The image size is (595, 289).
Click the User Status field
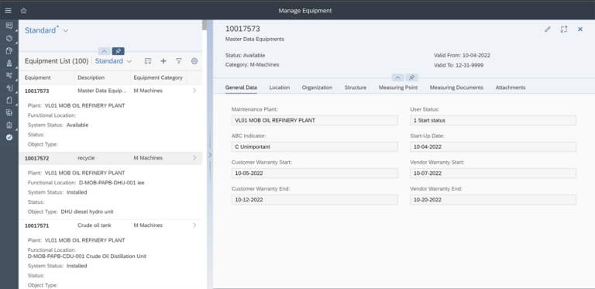493,120
